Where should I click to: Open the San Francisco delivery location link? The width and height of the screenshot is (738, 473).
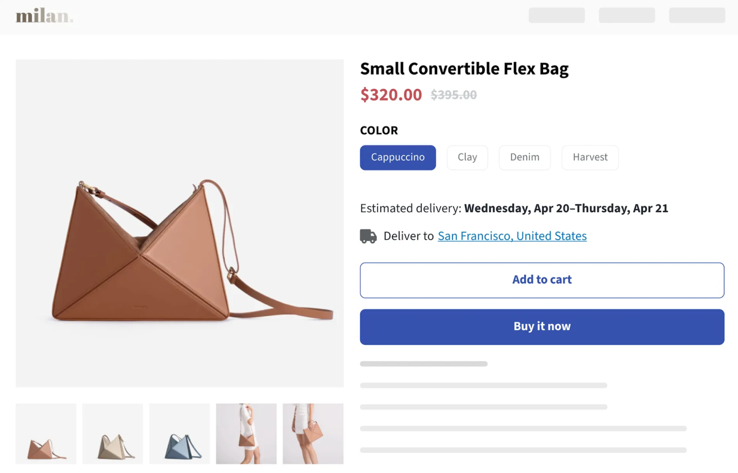tap(512, 236)
